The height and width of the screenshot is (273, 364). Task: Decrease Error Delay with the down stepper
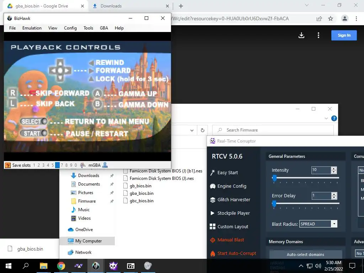pyautogui.click(x=334, y=198)
